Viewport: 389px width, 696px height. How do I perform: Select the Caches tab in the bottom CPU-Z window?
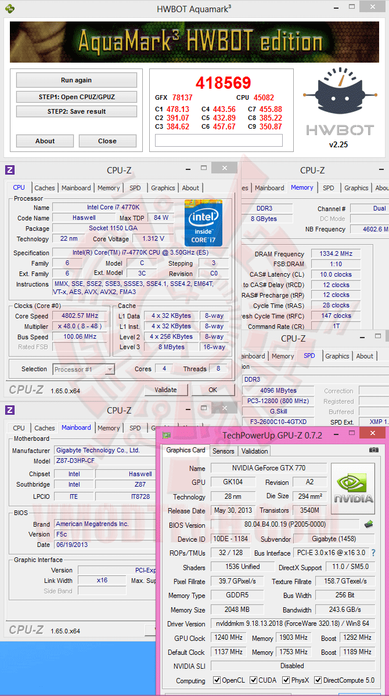(x=44, y=428)
